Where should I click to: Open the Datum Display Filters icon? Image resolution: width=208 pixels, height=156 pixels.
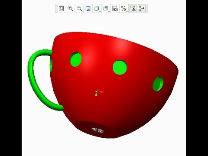pos(124,9)
